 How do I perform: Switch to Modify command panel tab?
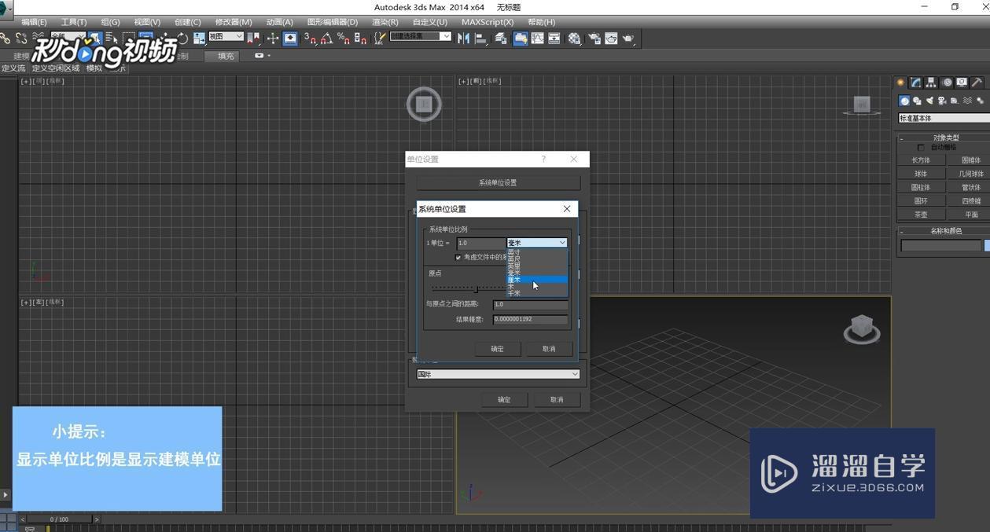click(x=916, y=83)
